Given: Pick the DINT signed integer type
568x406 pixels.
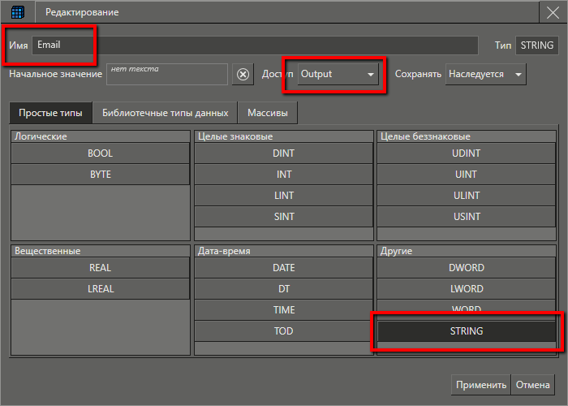Looking at the screenshot, I should (283, 153).
